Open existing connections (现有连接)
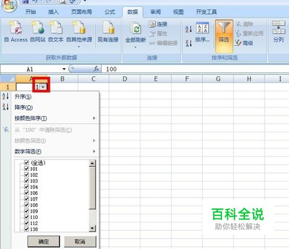Screen dimensions: 289x249 point(108,32)
